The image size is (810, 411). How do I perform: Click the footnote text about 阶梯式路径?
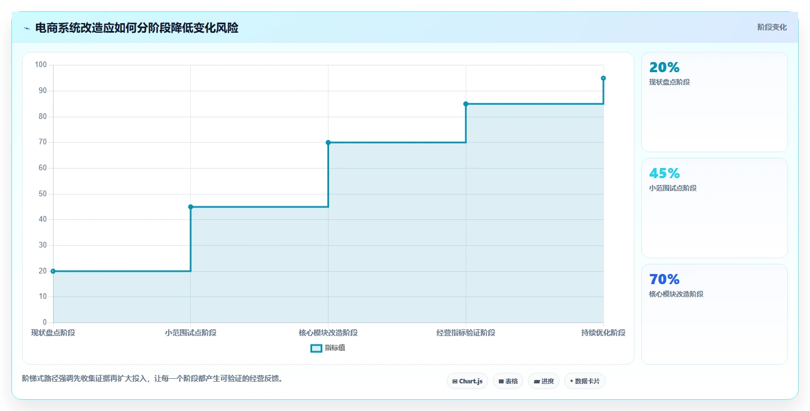pyautogui.click(x=152, y=378)
